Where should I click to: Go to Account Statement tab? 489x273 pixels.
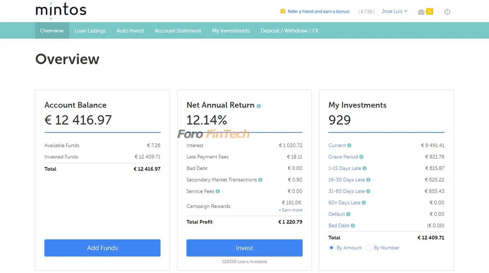tap(178, 31)
